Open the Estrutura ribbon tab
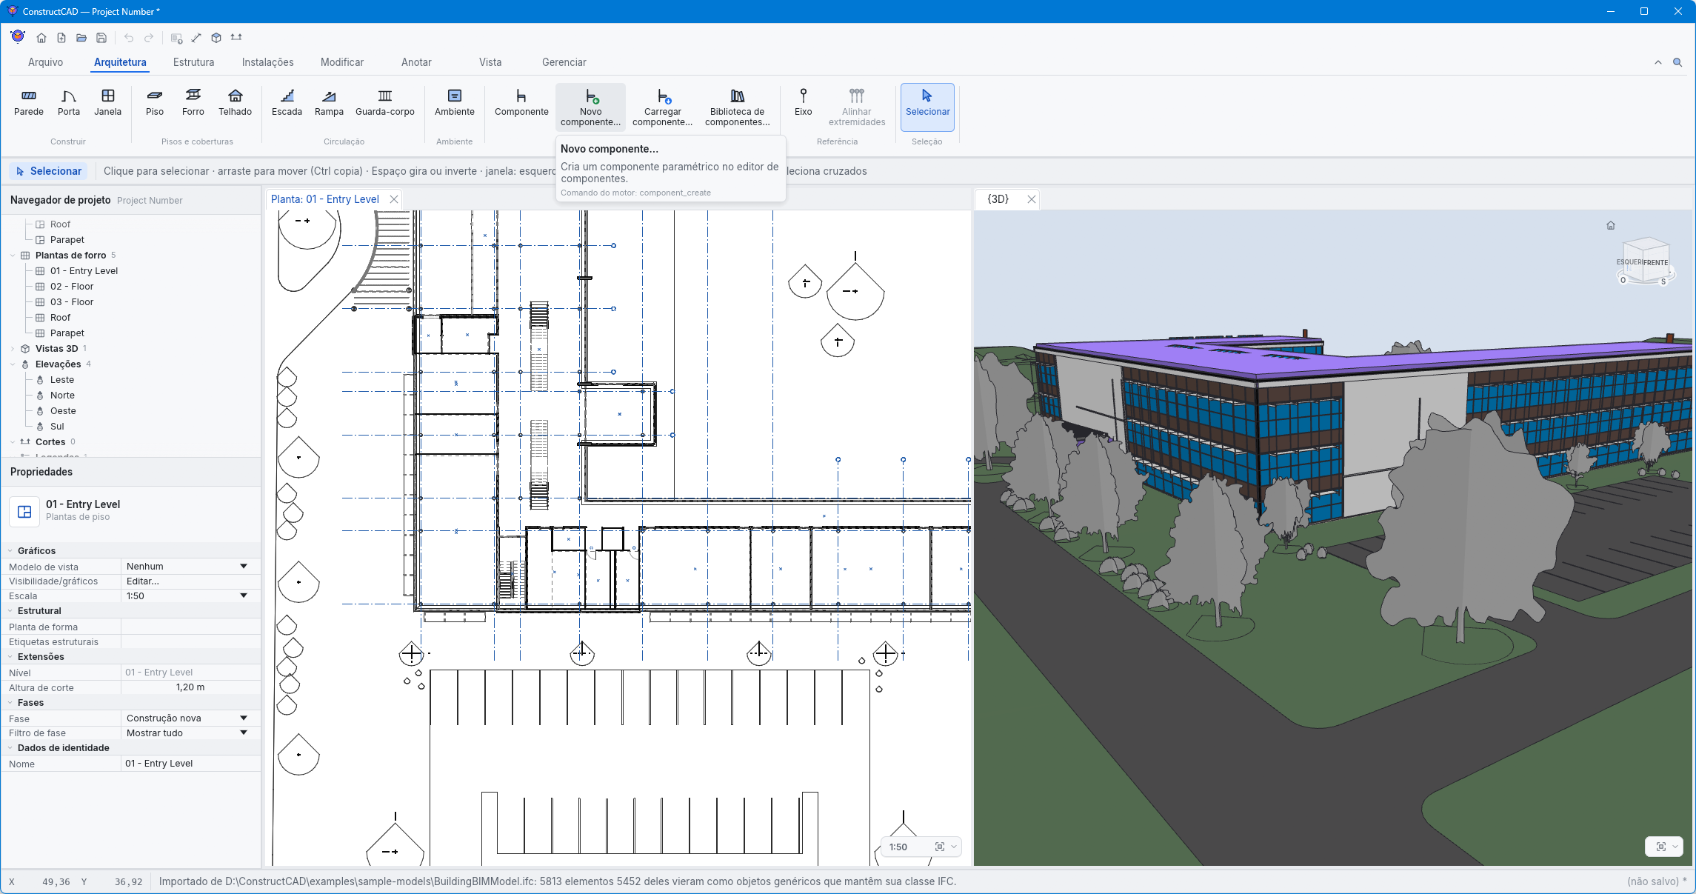This screenshot has height=894, width=1696. tap(194, 62)
